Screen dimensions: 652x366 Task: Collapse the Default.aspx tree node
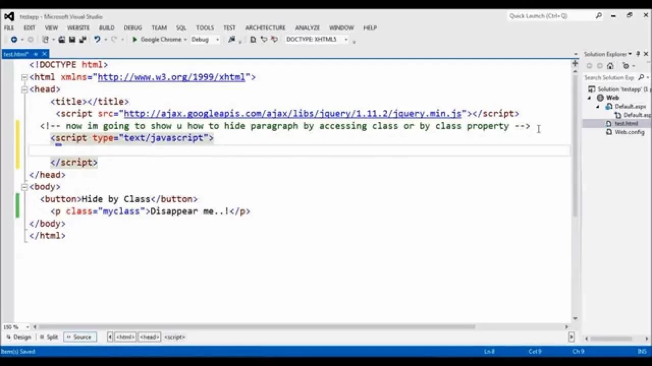click(x=598, y=107)
